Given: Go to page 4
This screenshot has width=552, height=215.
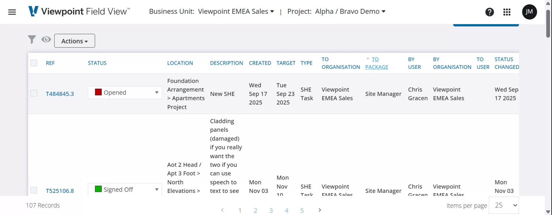Looking at the screenshot, I should coord(286,210).
